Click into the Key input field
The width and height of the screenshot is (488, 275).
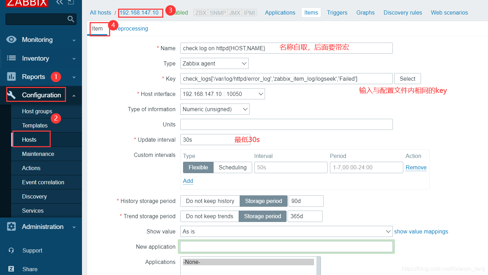coord(287,79)
